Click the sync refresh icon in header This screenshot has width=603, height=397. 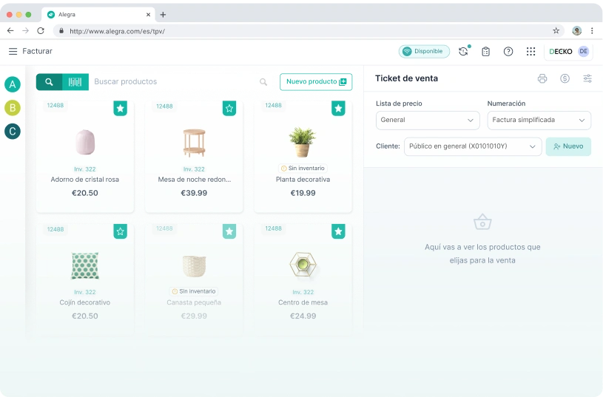pyautogui.click(x=463, y=51)
